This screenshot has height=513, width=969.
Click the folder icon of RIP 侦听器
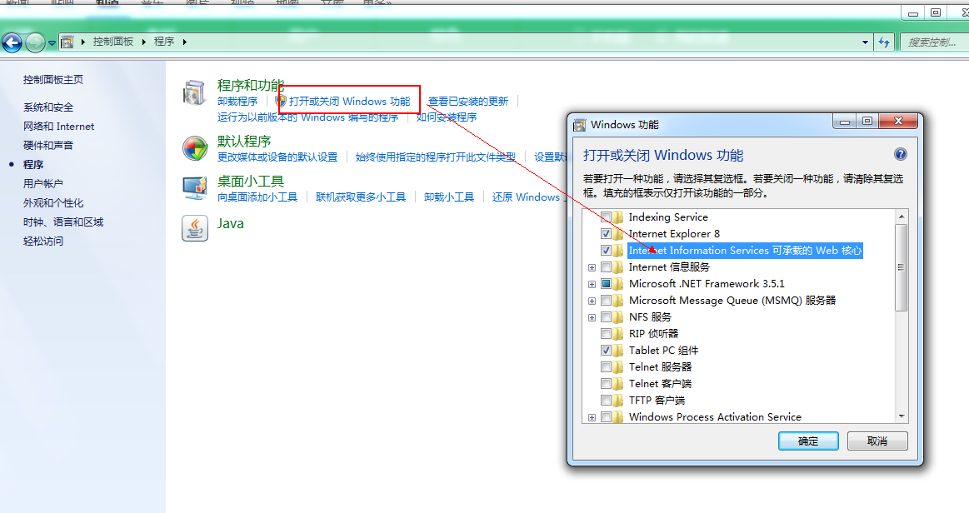coord(618,334)
